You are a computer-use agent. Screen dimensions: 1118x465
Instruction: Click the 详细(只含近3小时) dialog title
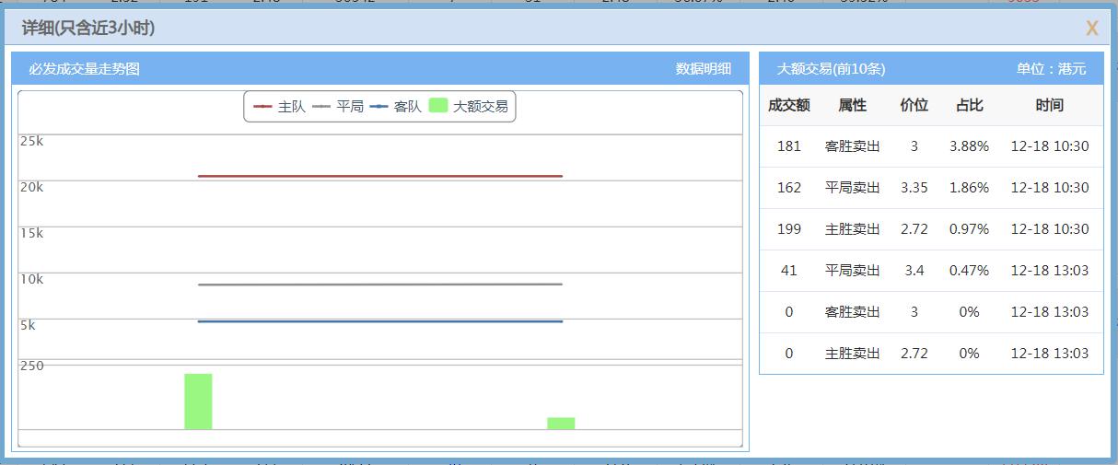(88, 29)
